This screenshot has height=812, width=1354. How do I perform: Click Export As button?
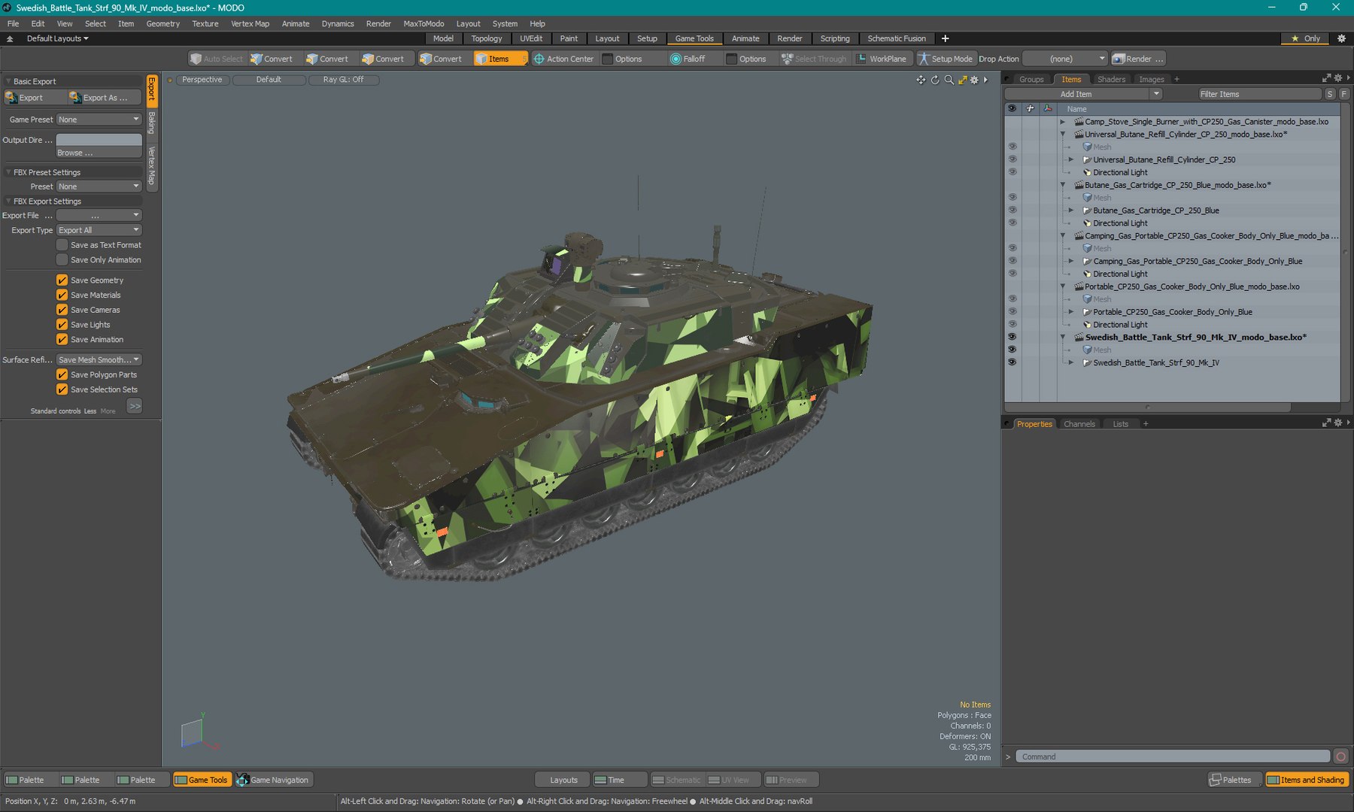104,98
